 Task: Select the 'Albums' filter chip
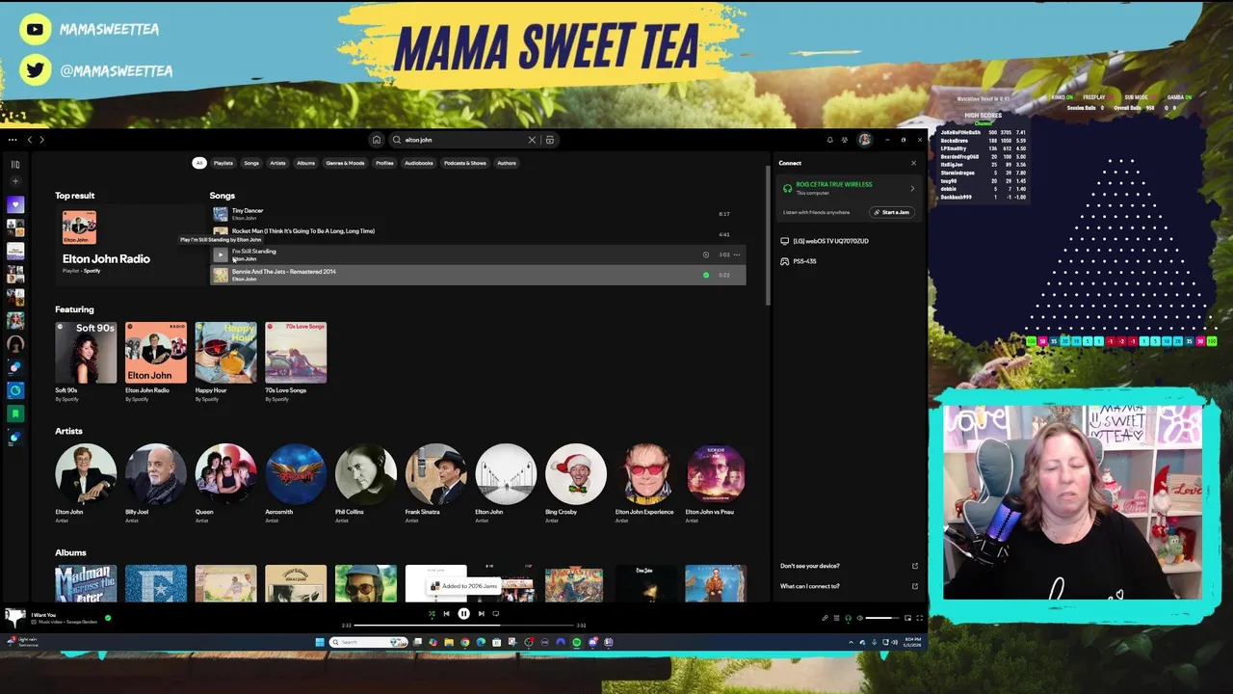tap(305, 163)
